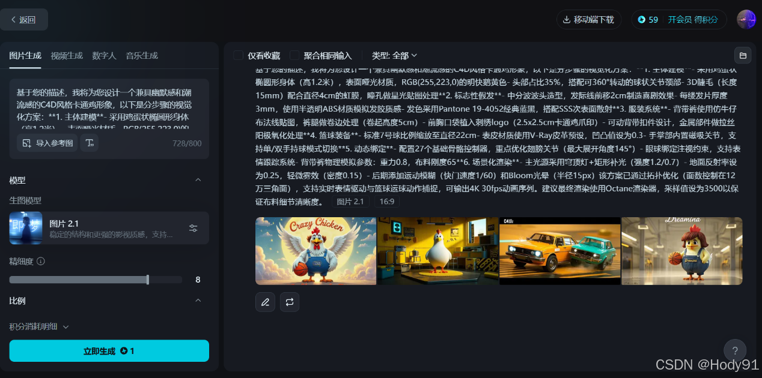Open model settings sliders icon
Screen dimensions: 762x378
[193, 228]
